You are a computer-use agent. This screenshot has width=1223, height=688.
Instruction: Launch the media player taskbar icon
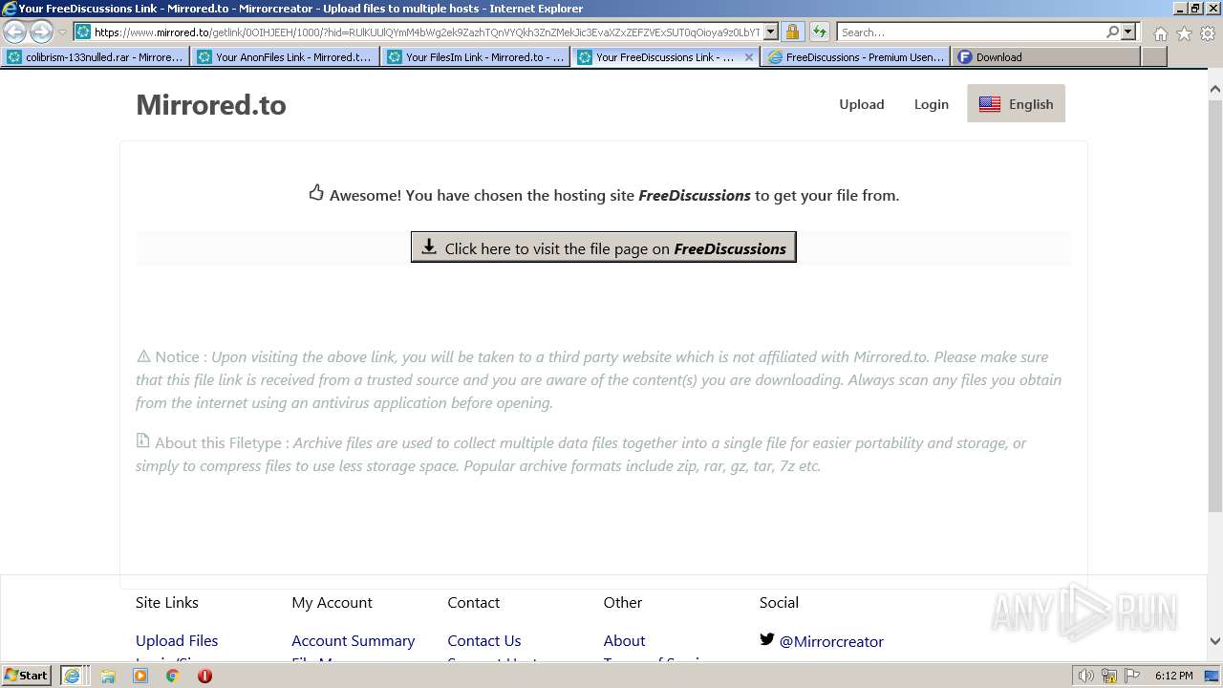coord(140,676)
